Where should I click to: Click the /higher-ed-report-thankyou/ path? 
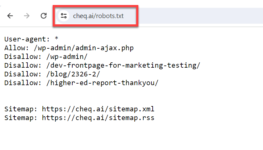[102, 83]
